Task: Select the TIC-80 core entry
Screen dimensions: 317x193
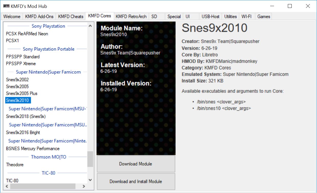Action: [12, 181]
